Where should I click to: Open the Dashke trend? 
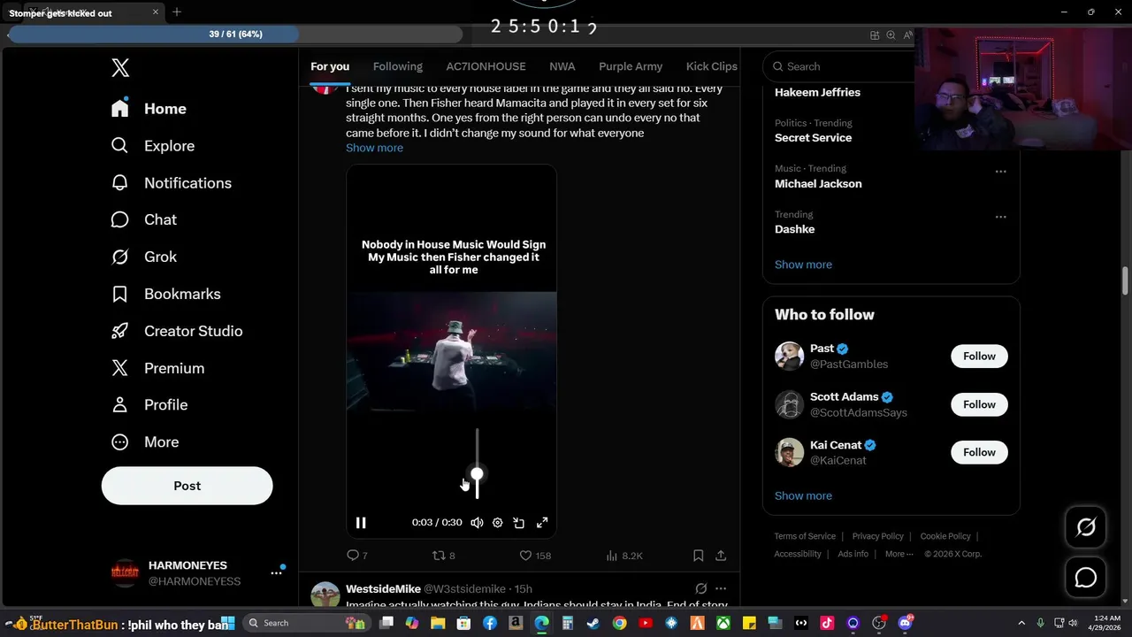[x=794, y=229]
